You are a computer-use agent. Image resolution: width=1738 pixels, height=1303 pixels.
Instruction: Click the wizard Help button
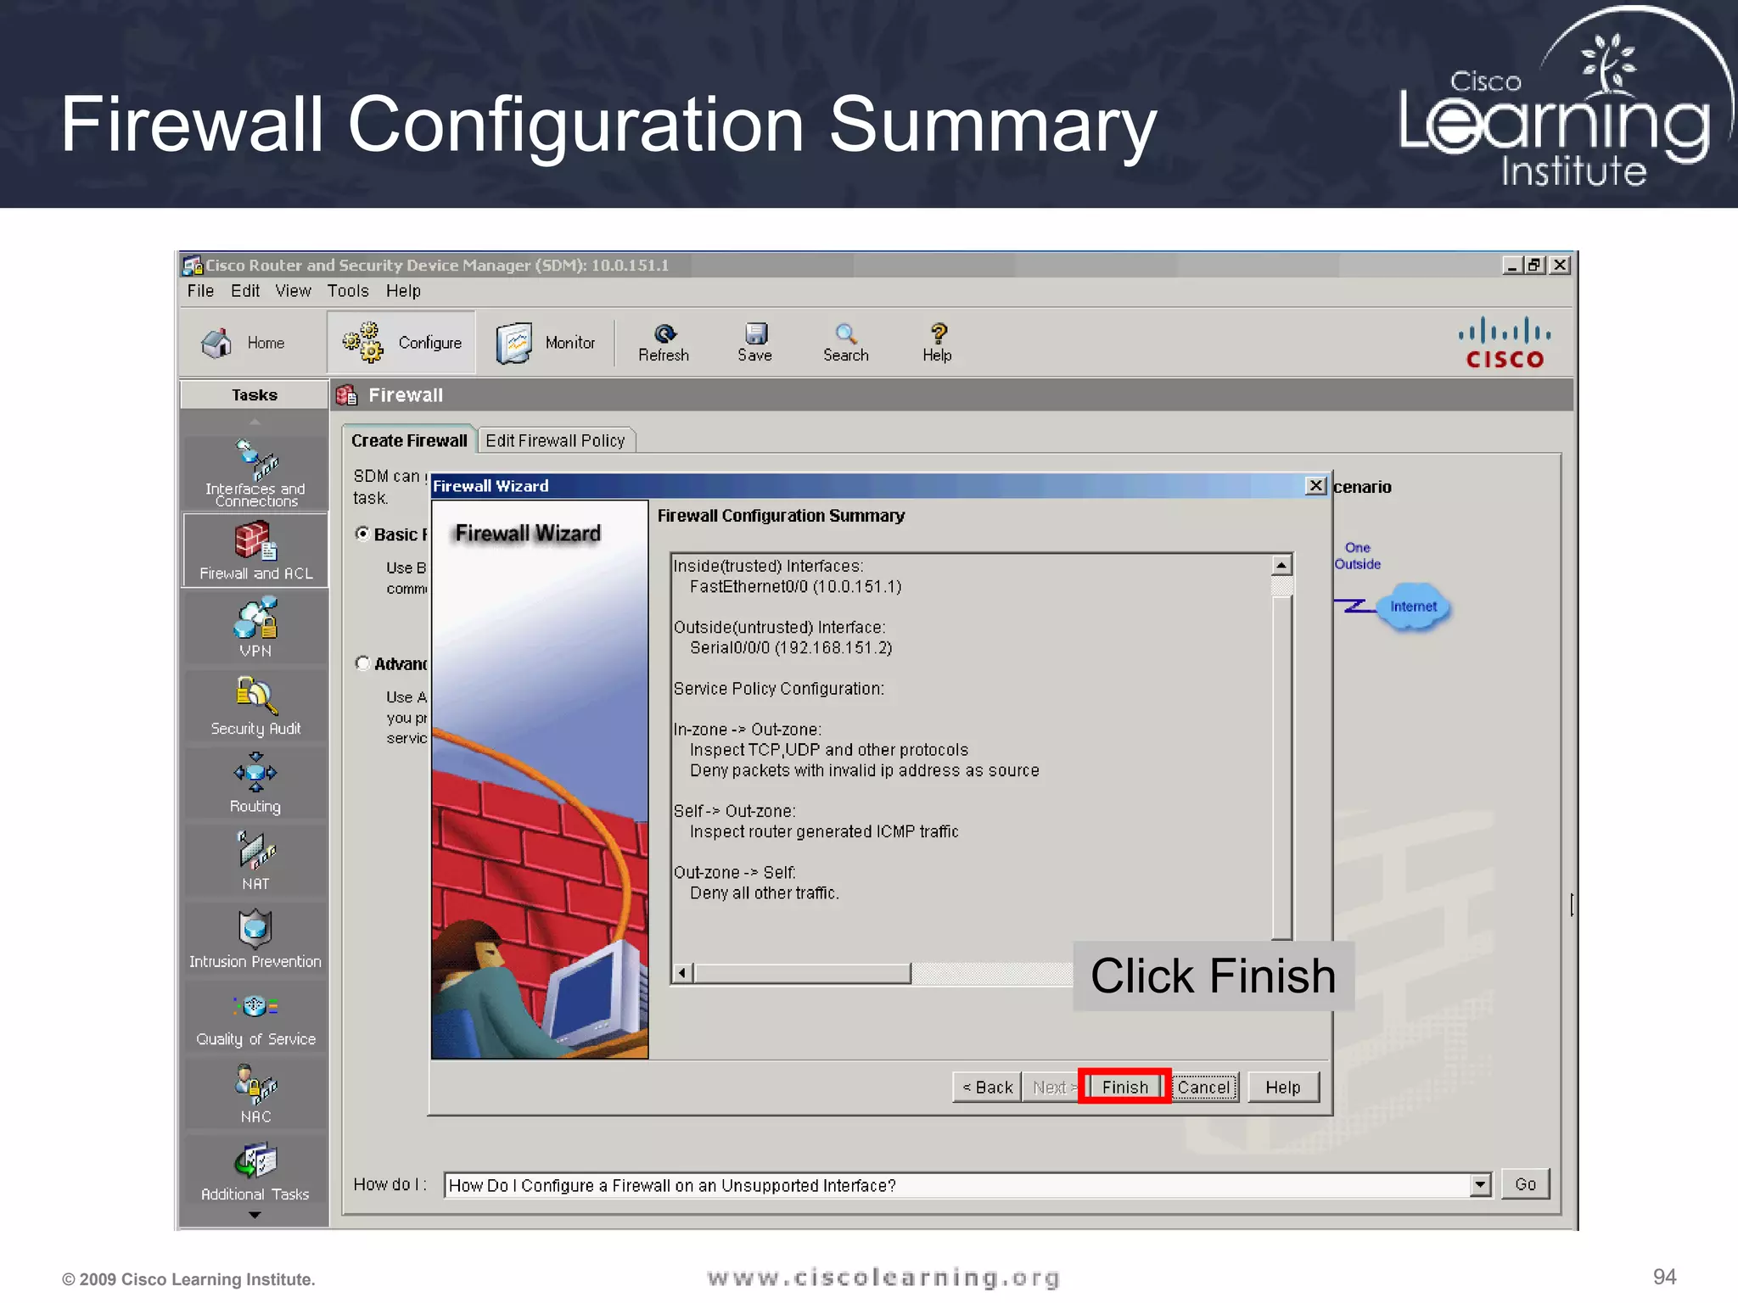pos(1282,1087)
